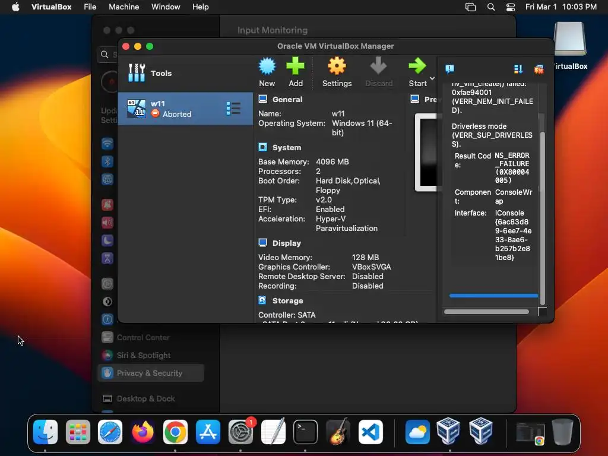Select Siri & Spotlight in System Settings sidebar
This screenshot has width=608, height=456.
point(151,355)
